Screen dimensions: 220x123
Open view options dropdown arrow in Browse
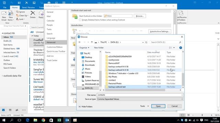[x=174, y=48]
